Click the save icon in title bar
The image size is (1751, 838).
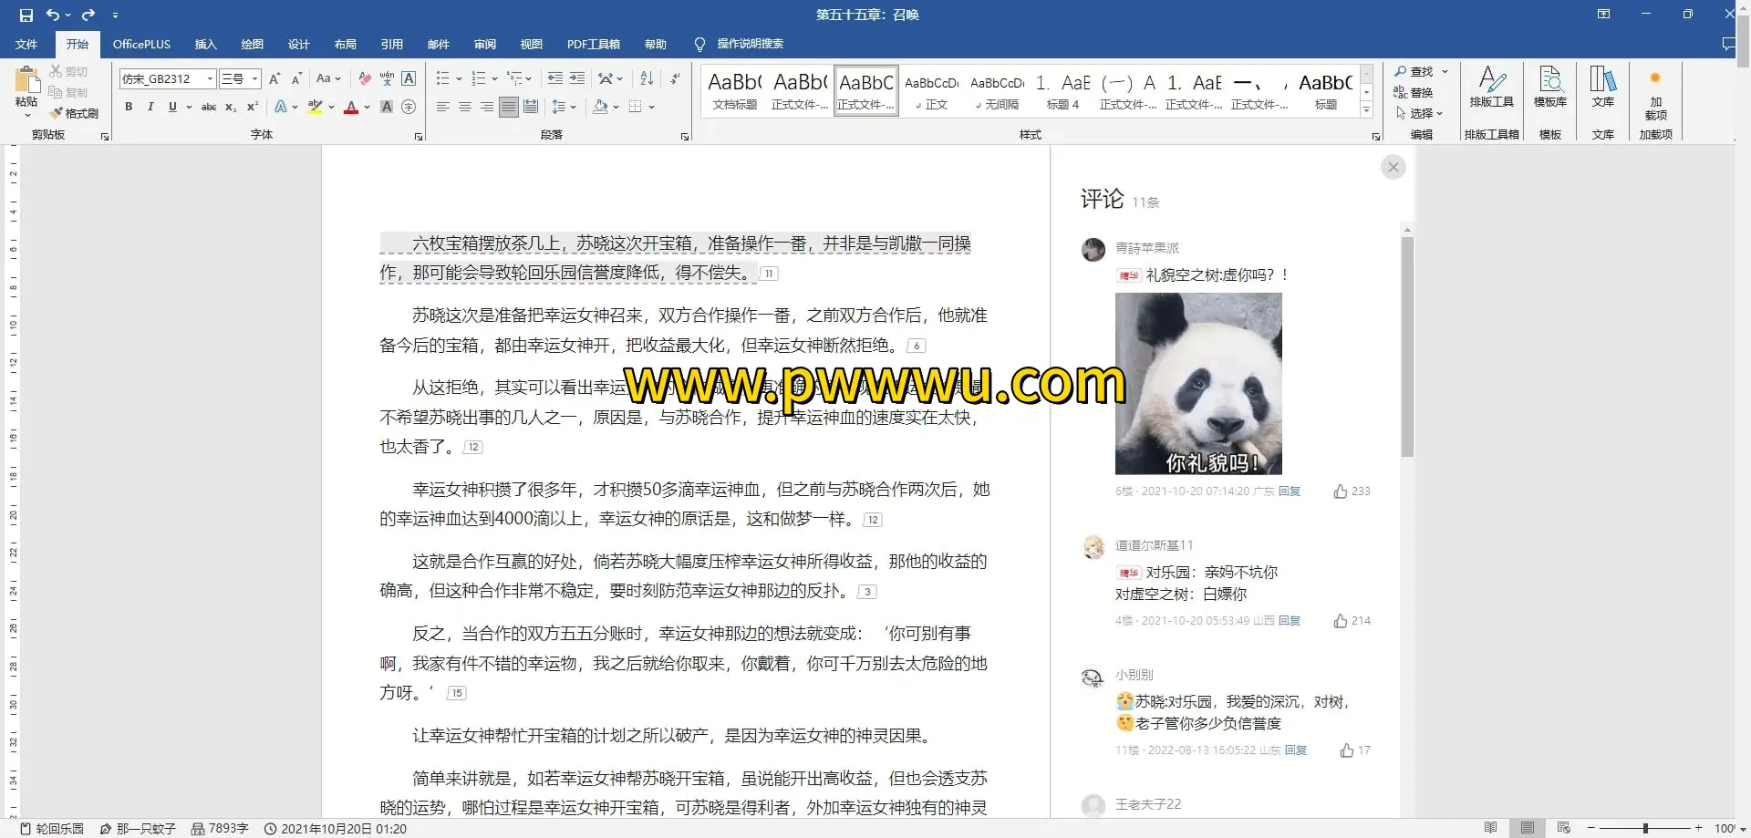(26, 15)
